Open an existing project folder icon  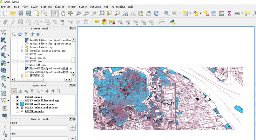pyautogui.click(x=13, y=13)
